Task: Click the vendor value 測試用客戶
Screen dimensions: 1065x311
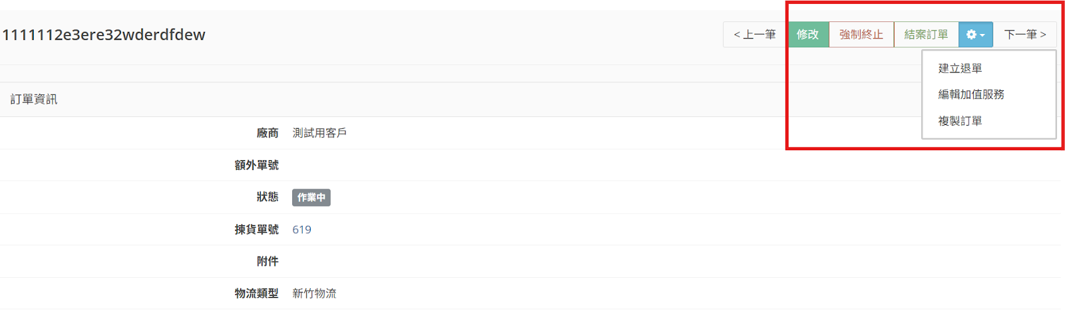Action: 319,133
